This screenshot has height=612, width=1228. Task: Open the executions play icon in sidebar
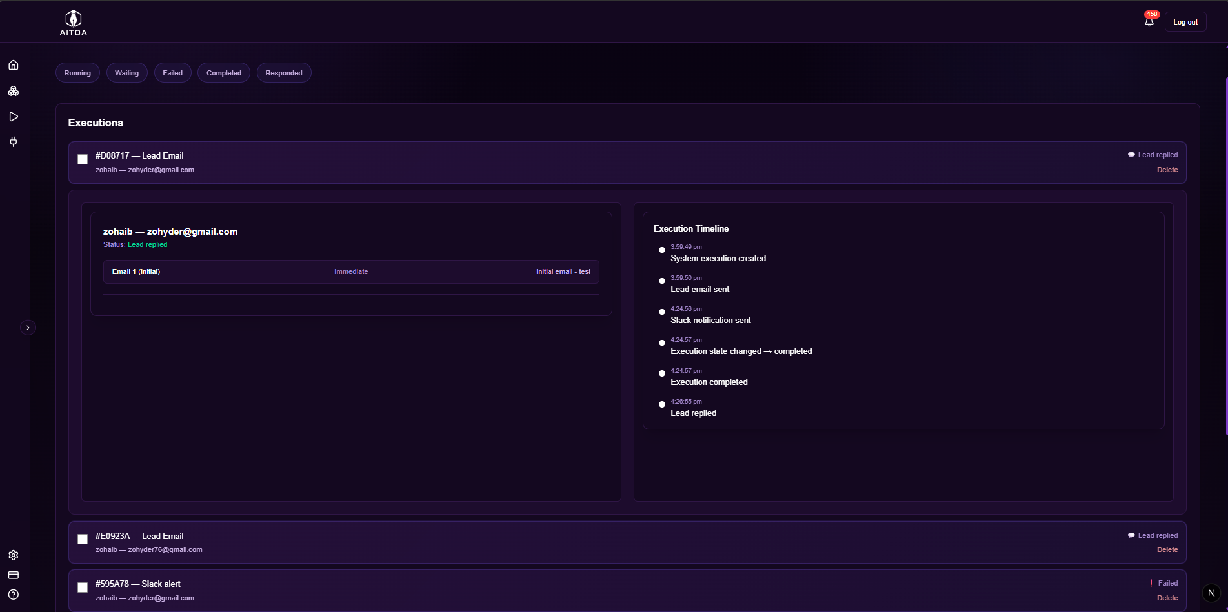pyautogui.click(x=14, y=117)
